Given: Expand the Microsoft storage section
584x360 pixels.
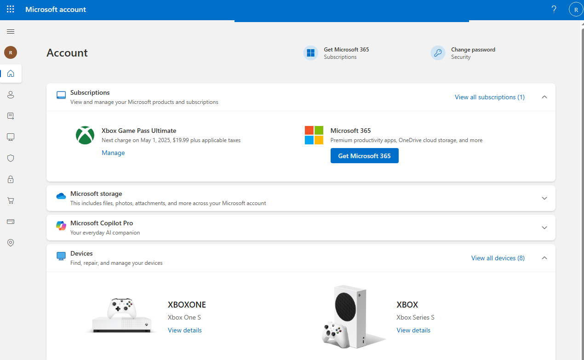Looking at the screenshot, I should 544,198.
